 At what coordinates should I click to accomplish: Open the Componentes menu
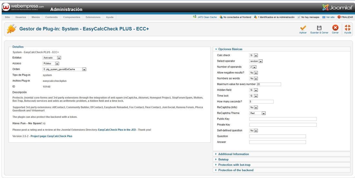pyautogui.click(x=72, y=17)
